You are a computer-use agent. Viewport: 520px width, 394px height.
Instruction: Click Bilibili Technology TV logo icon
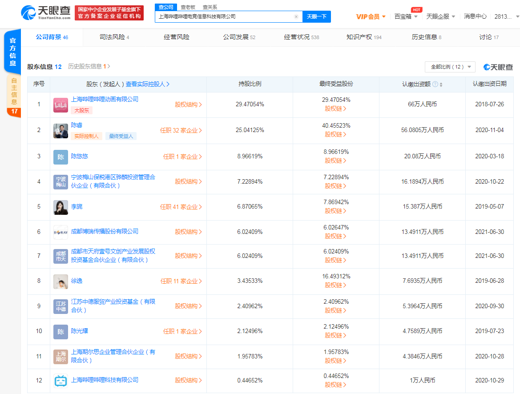60,381
